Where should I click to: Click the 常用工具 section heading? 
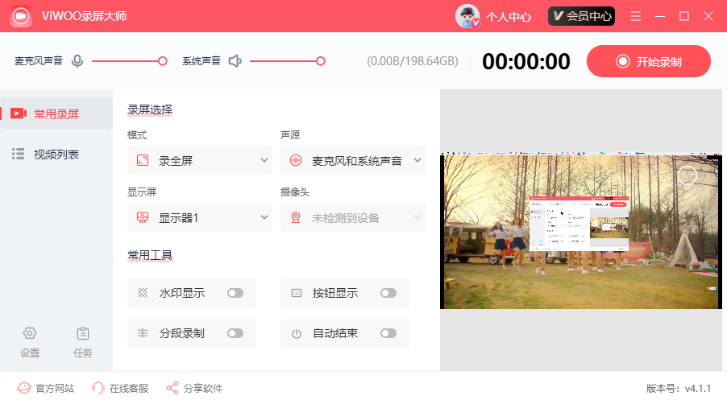[x=150, y=255]
